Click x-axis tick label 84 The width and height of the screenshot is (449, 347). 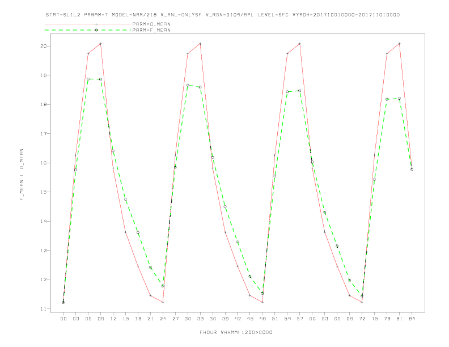coord(412,319)
